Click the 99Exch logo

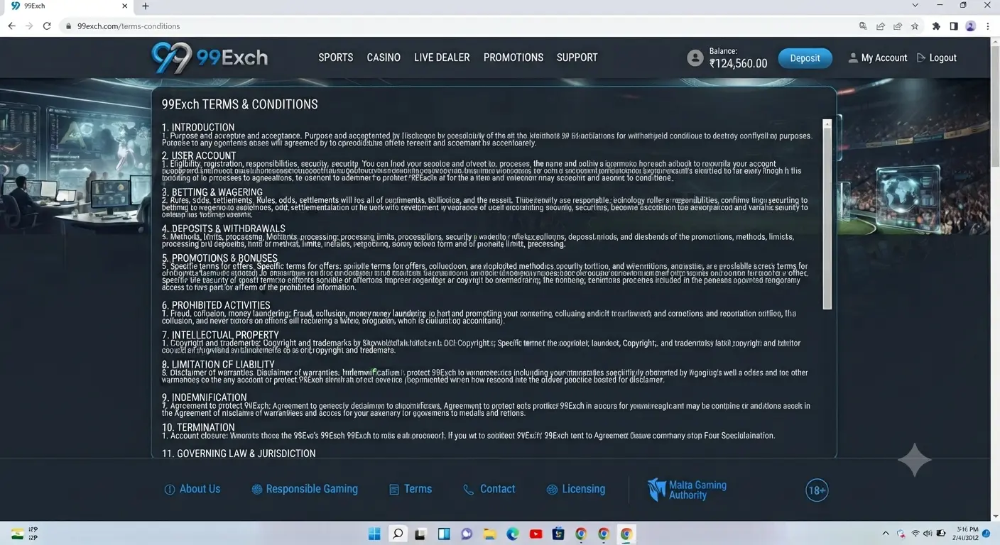coord(210,57)
